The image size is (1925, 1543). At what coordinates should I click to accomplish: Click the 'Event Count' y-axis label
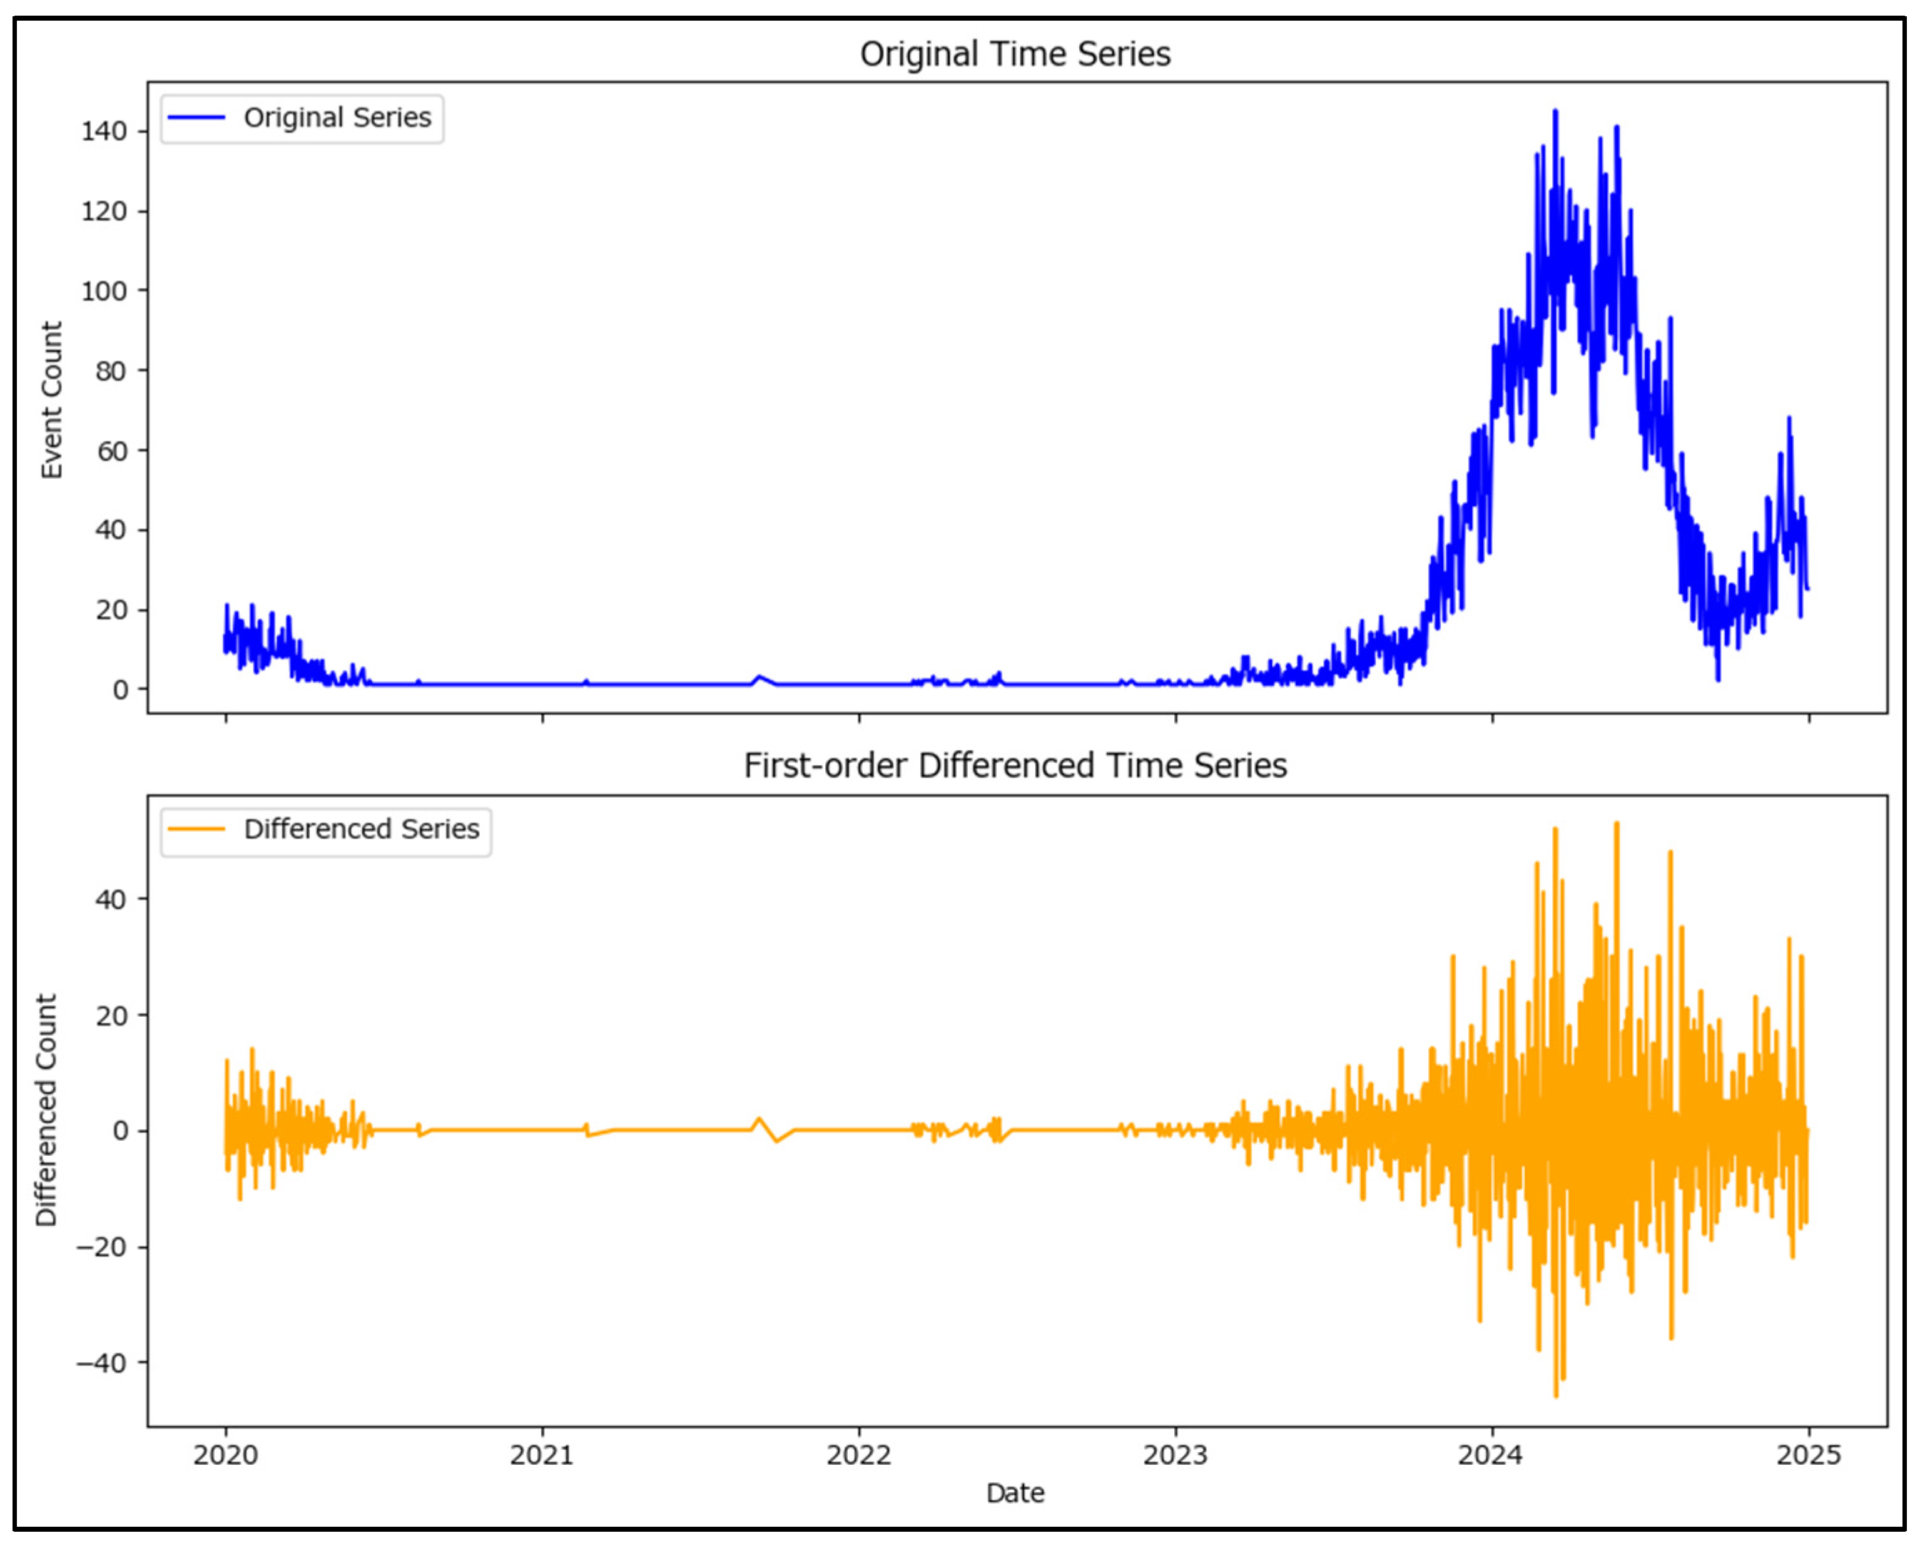coord(52,400)
